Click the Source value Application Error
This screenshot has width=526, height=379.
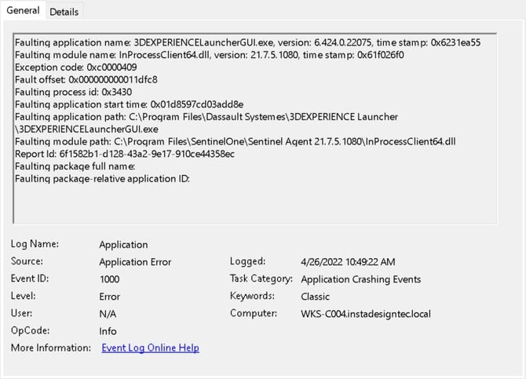[134, 262]
